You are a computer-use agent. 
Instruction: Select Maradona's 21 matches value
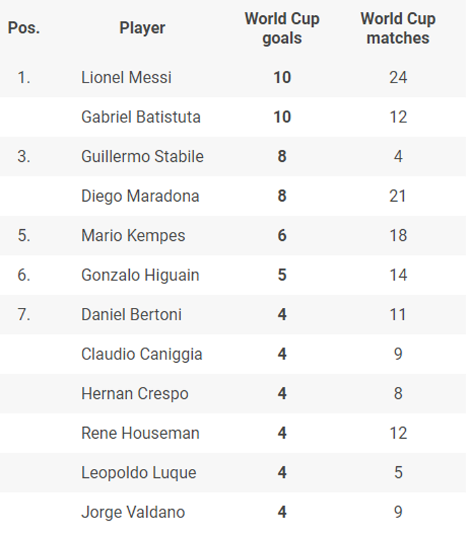[397, 196]
